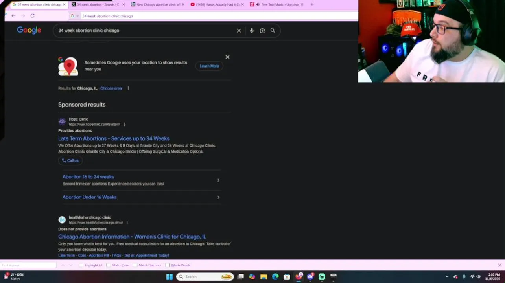The width and height of the screenshot is (505, 283).
Task: Click the Windows taskbar Search box
Action: [x=205, y=277]
